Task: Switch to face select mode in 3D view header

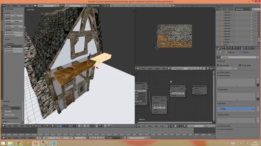Action: pos(85,126)
